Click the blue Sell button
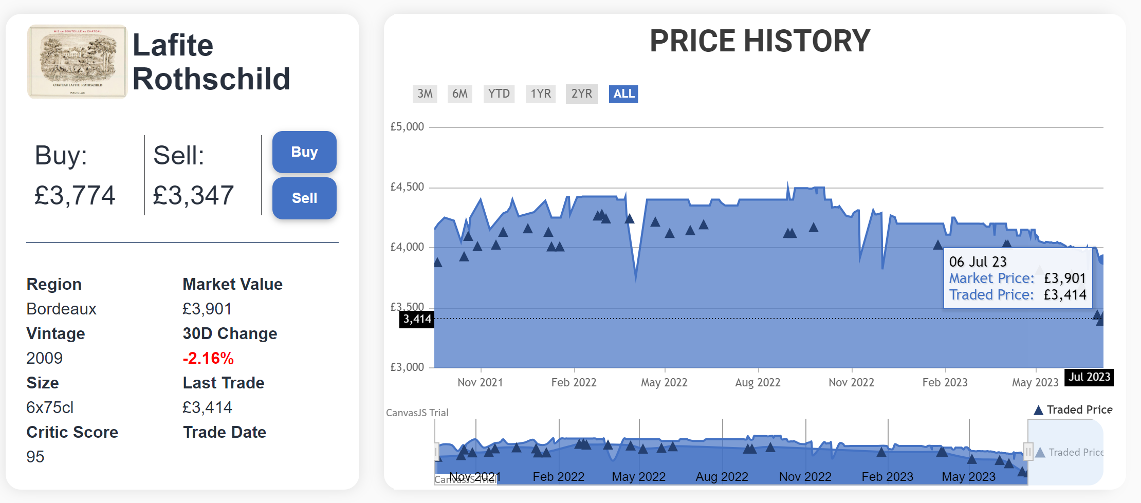 click(x=304, y=198)
